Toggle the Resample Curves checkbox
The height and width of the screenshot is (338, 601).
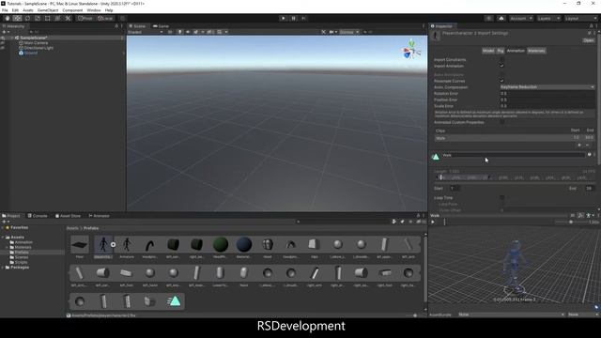pos(501,81)
